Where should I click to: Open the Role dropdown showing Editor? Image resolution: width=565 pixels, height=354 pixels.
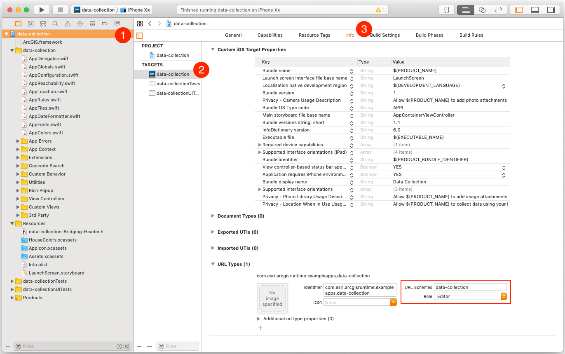(470, 296)
